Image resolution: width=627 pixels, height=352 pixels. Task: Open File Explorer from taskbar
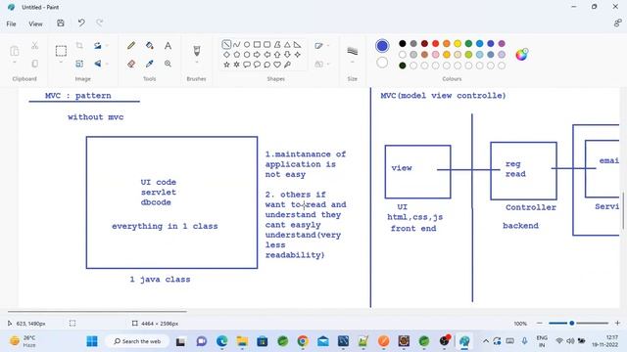coord(242,341)
